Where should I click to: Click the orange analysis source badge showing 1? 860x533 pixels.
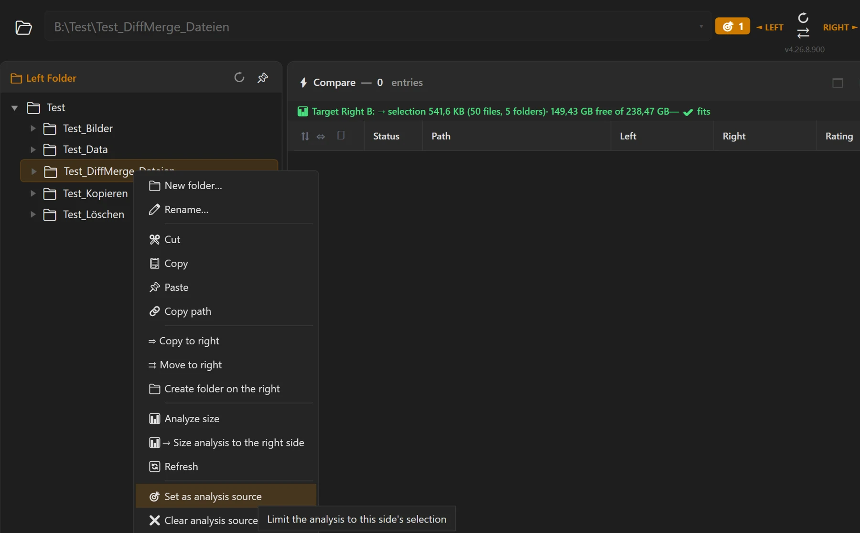pyautogui.click(x=732, y=26)
